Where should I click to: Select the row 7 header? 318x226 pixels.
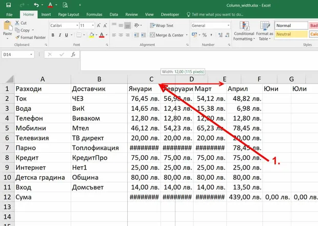pos(7,148)
